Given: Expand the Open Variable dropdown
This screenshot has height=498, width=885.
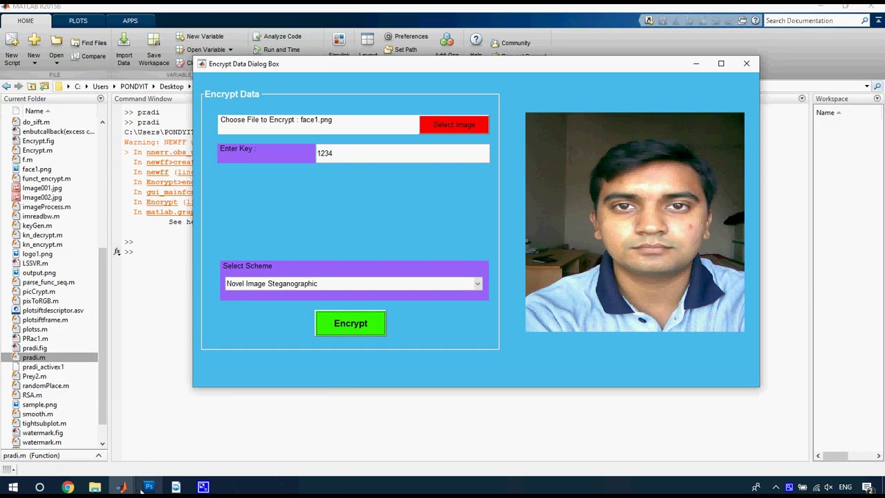Looking at the screenshot, I should tap(230, 50).
